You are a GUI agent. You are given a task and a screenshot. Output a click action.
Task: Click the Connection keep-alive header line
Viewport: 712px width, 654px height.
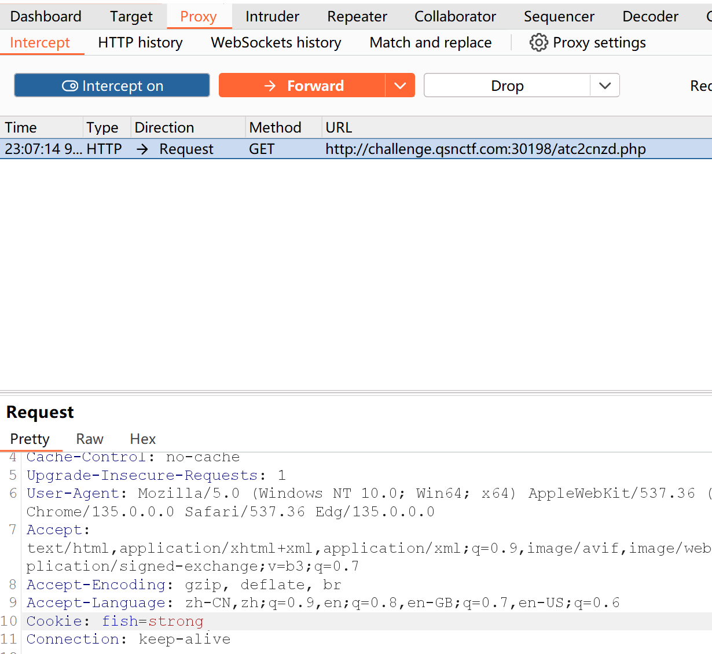(129, 639)
